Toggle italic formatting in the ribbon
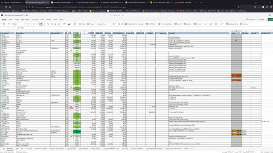Viewport: 273px width, 153px height. click(45, 24)
